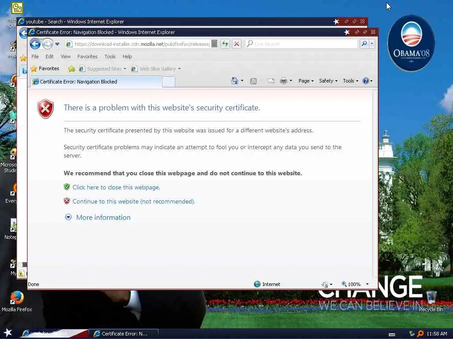The height and width of the screenshot is (339, 453).
Task: Click the Print icon
Action: click(284, 81)
